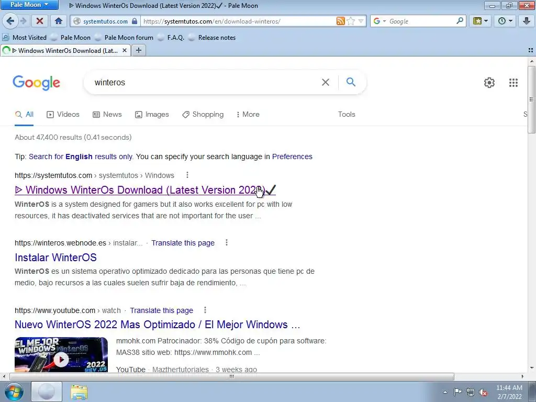Open the search Tools options
The width and height of the screenshot is (536, 402).
pyautogui.click(x=347, y=115)
